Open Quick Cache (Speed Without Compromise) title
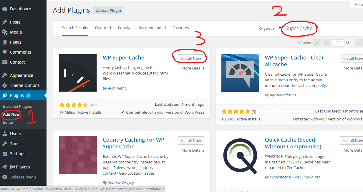 click(293, 143)
